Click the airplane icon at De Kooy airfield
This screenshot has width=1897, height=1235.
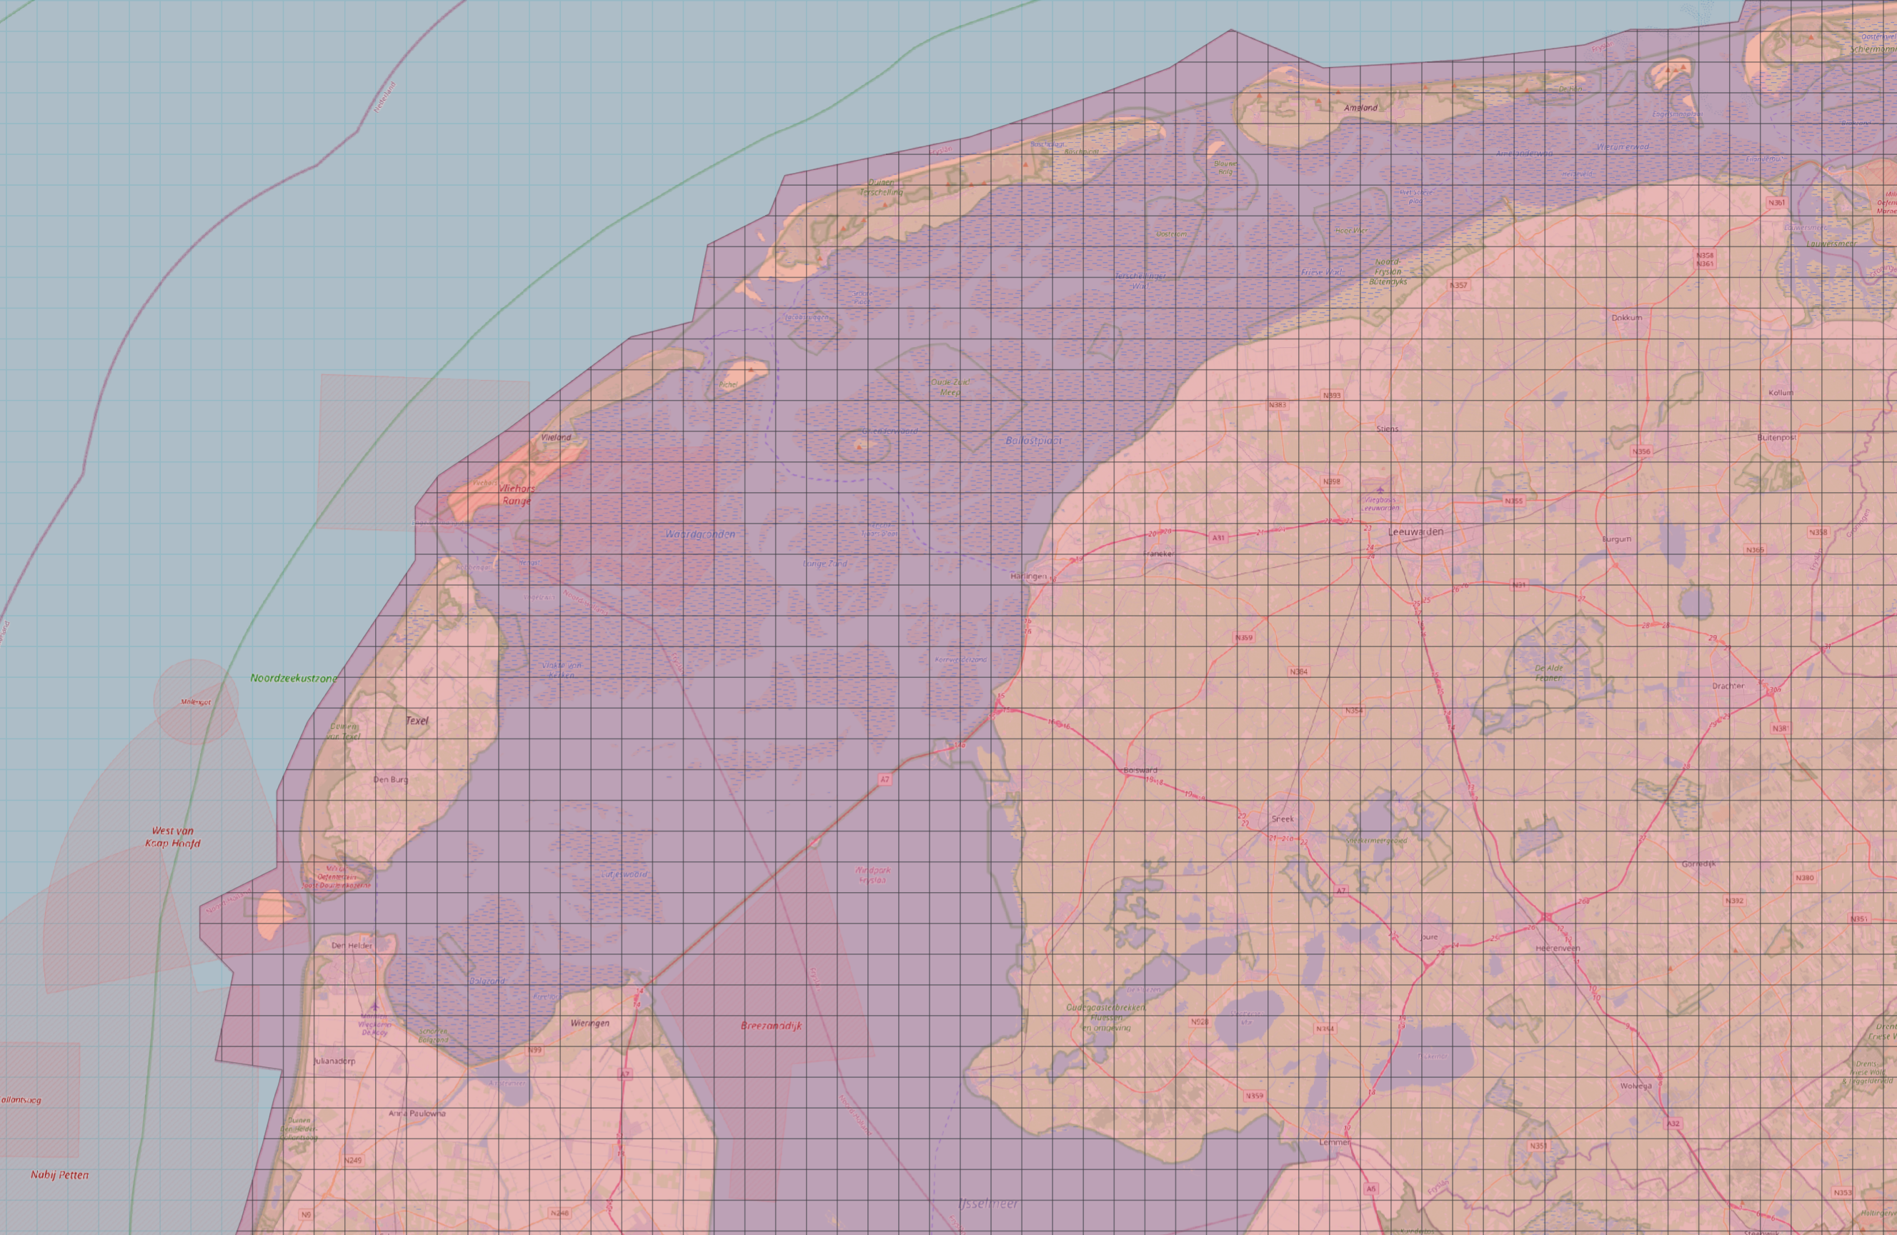click(374, 1006)
